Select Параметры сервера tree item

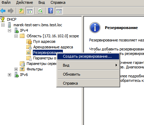tap(42, 64)
